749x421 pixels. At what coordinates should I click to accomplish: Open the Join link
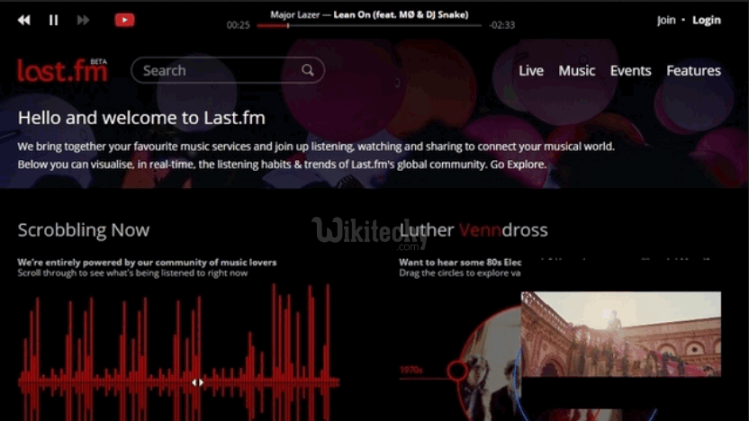pyautogui.click(x=666, y=20)
